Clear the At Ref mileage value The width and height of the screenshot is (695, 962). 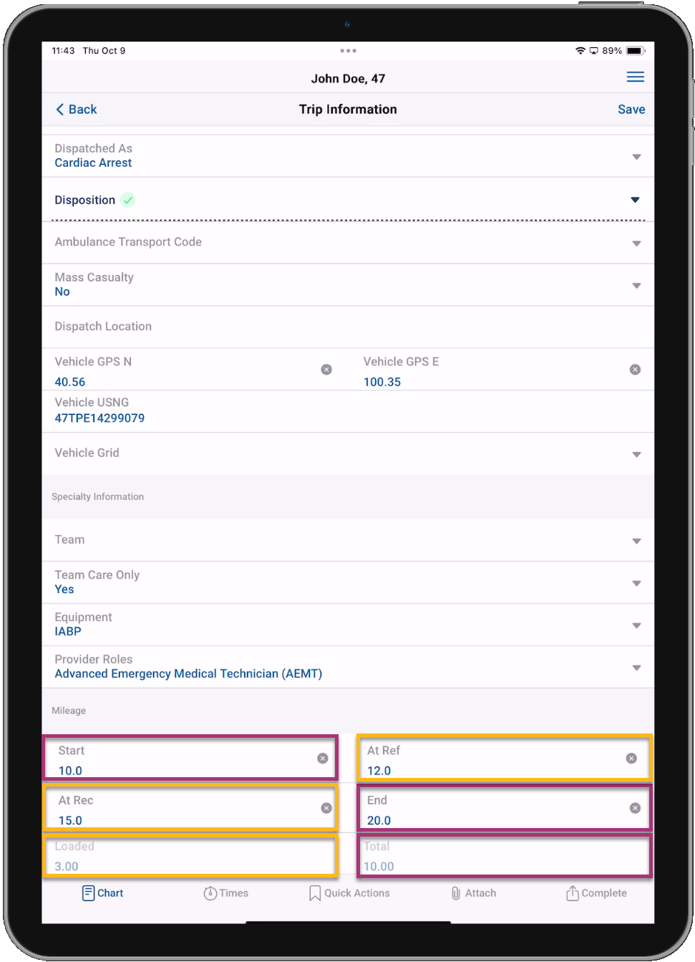(631, 758)
